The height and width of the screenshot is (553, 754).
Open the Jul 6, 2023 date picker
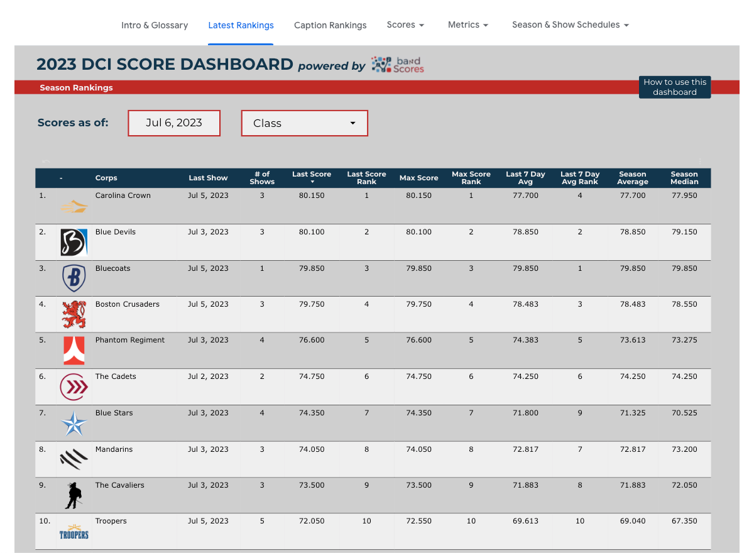[174, 123]
